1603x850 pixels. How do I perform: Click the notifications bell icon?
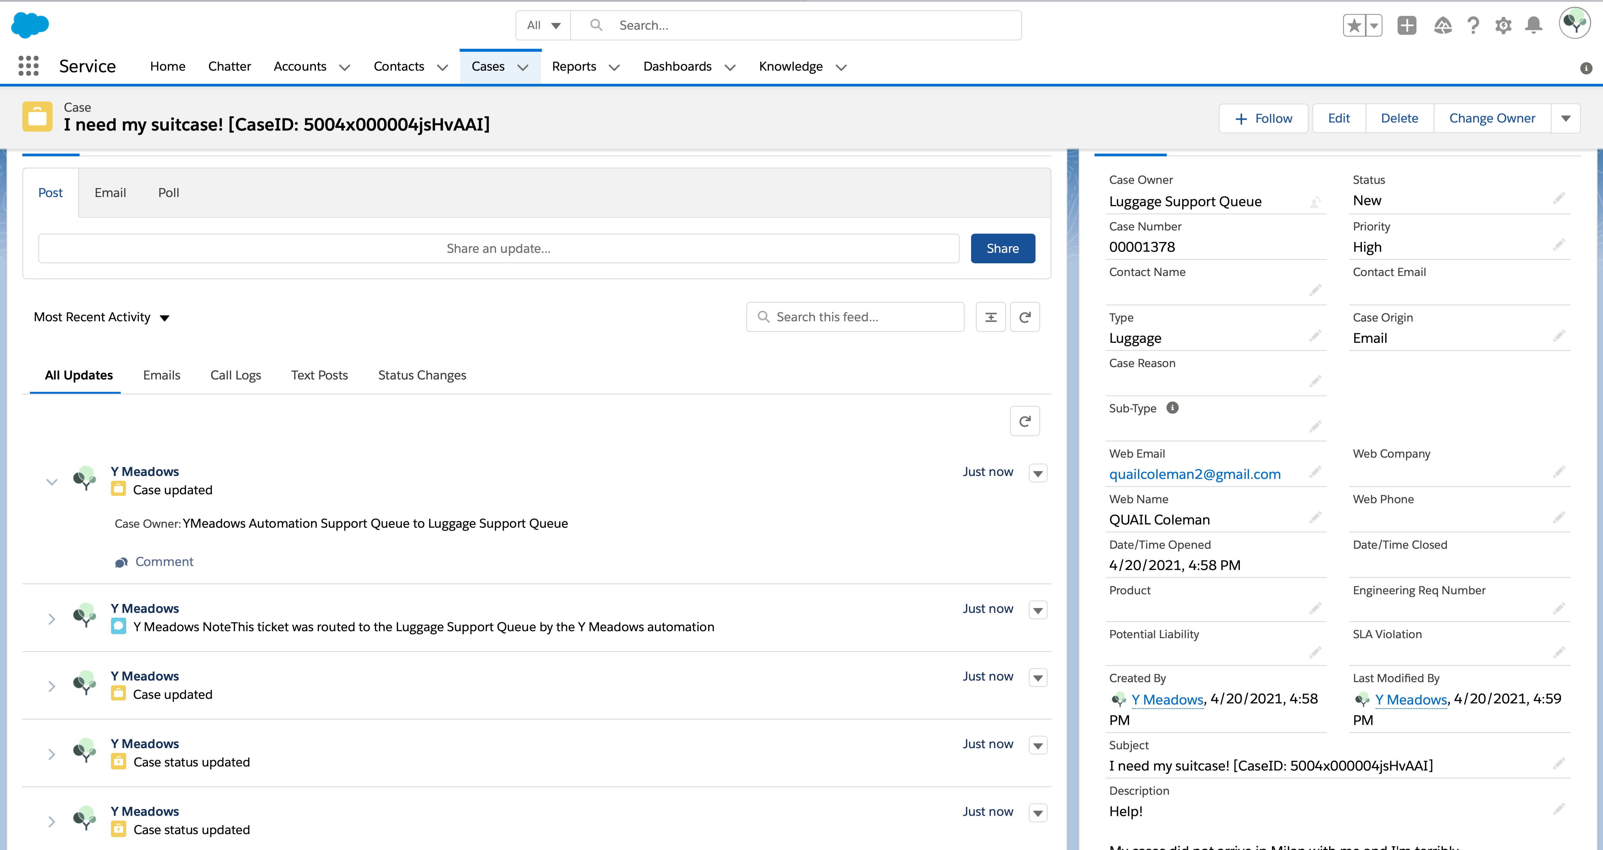pos(1533,26)
